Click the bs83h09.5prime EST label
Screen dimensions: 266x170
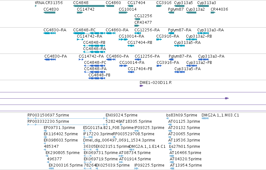tap(182, 115)
